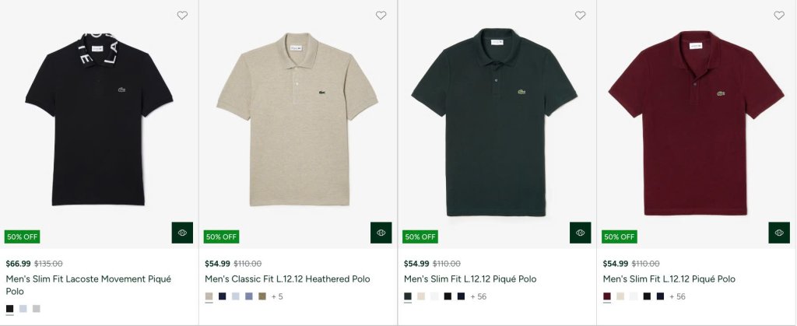The height and width of the screenshot is (326, 797).
Task: Click 50% OFF badge on black polo
Action: 23,237
